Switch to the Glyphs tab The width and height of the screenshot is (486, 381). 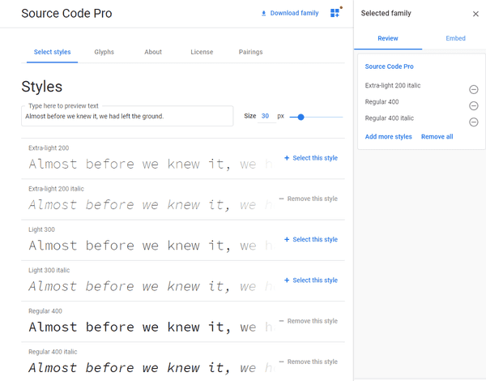pos(104,52)
